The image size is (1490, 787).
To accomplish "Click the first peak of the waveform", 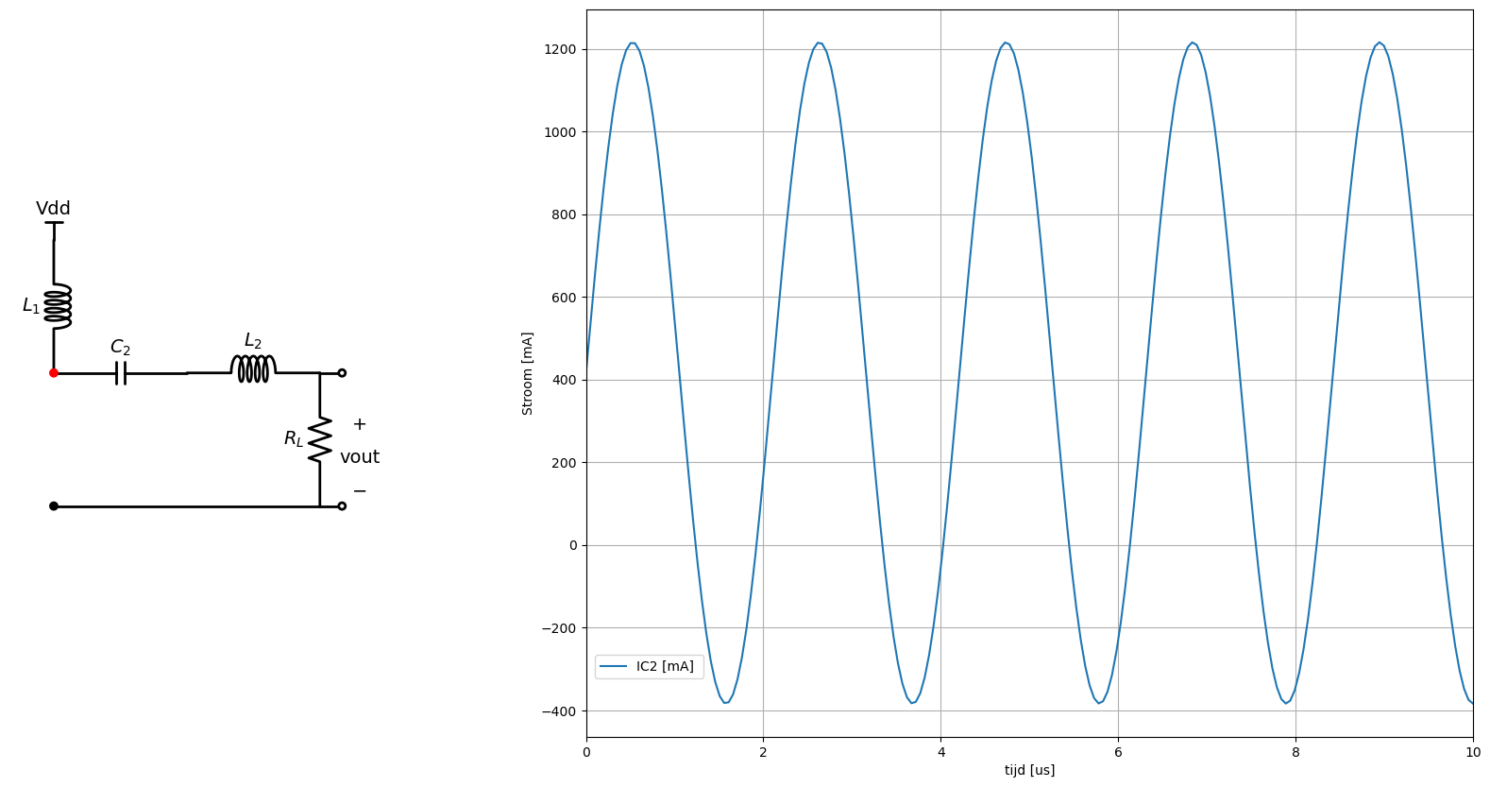I will (x=633, y=43).
